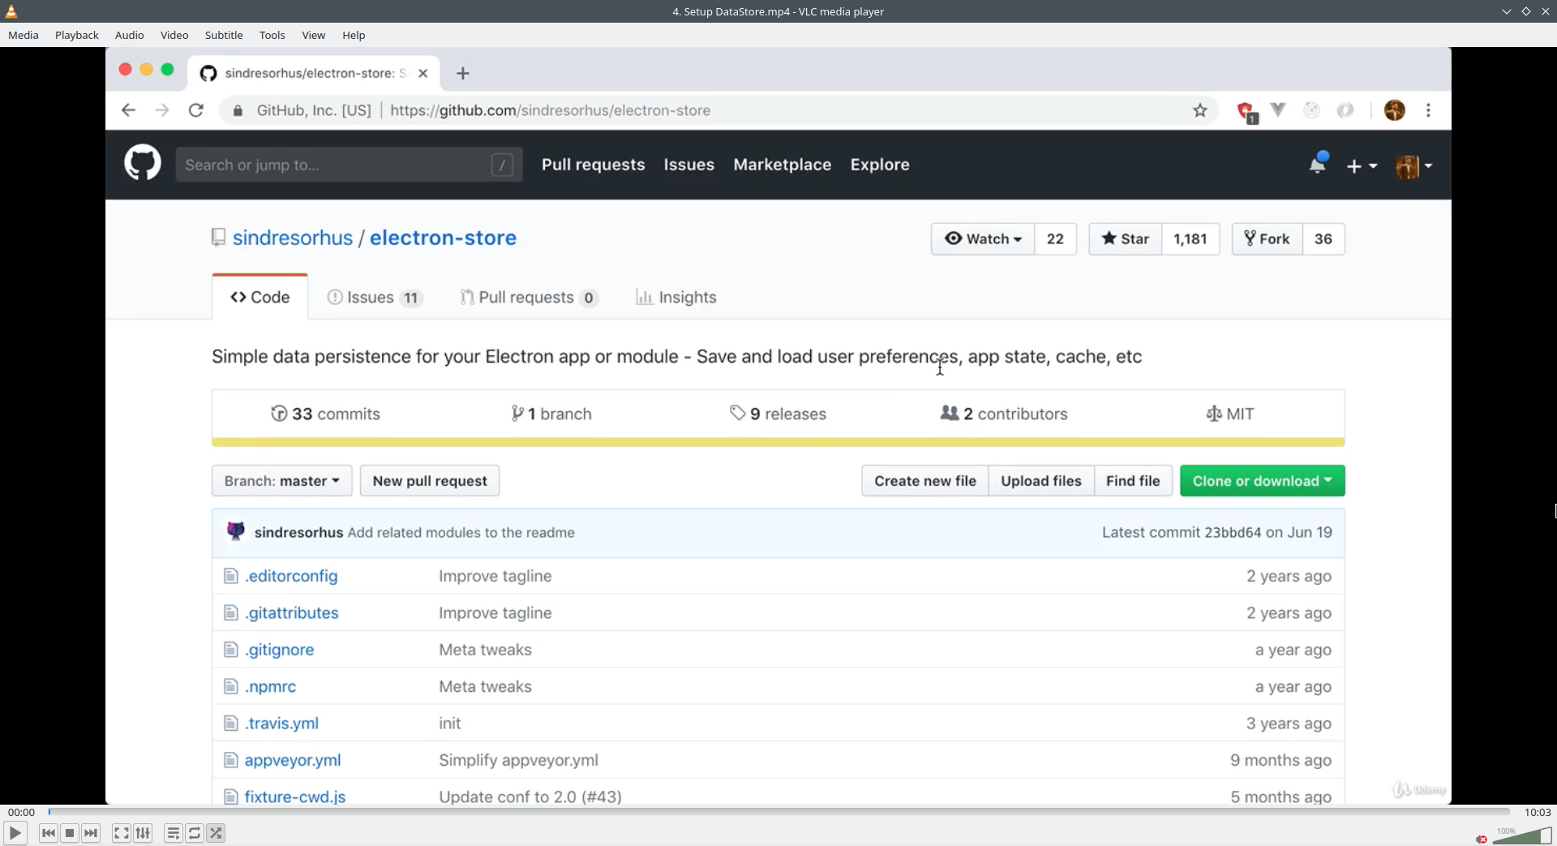The height and width of the screenshot is (846, 1557).
Task: Open Issues in GitHub top nav
Action: [689, 165]
